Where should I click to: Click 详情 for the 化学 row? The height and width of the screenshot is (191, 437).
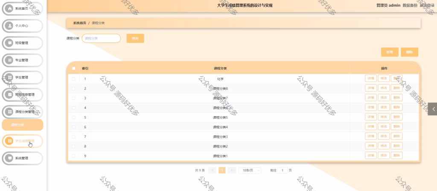pyautogui.click(x=371, y=79)
